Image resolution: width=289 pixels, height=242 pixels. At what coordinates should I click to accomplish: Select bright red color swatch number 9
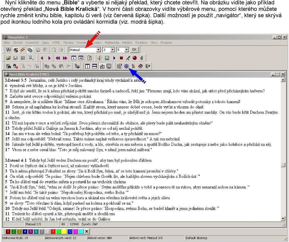(53, 231)
